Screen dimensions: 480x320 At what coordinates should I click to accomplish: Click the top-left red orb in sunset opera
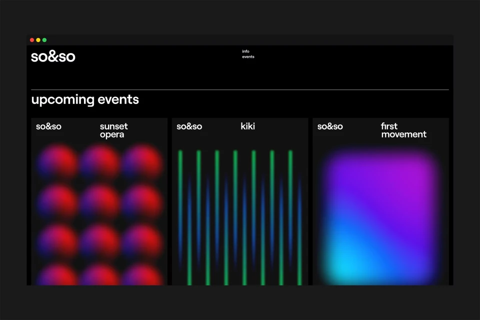[x=58, y=162]
